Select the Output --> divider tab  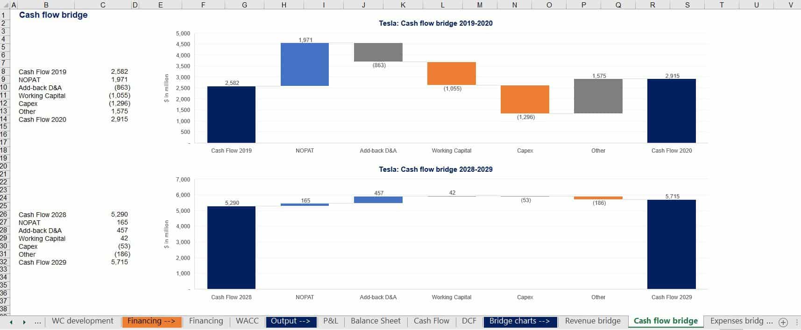tap(291, 321)
